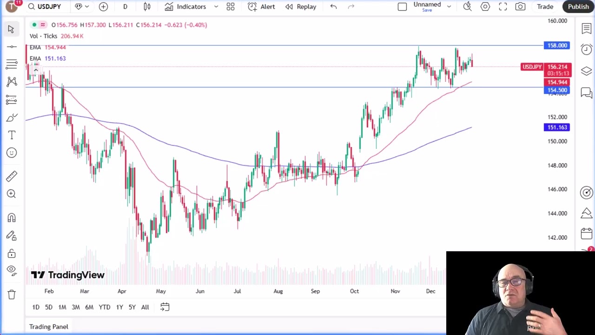
Task: Open the layout setup square icon
Action: click(x=402, y=7)
